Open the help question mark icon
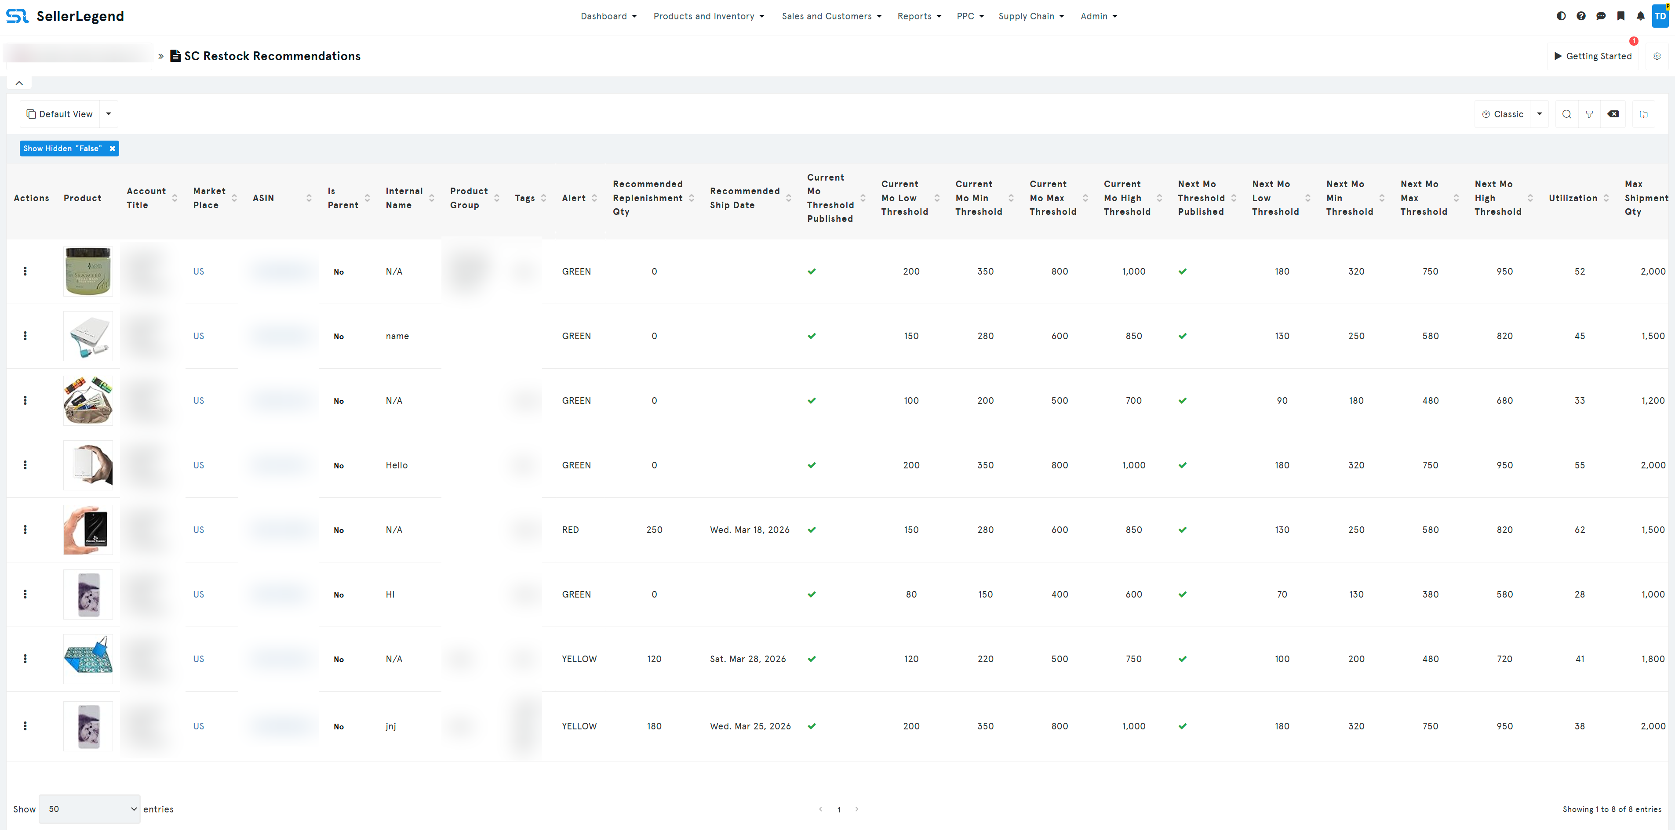 (x=1581, y=16)
